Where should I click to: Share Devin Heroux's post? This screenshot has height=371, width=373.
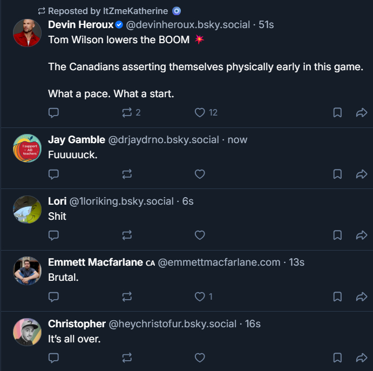pyautogui.click(x=361, y=112)
